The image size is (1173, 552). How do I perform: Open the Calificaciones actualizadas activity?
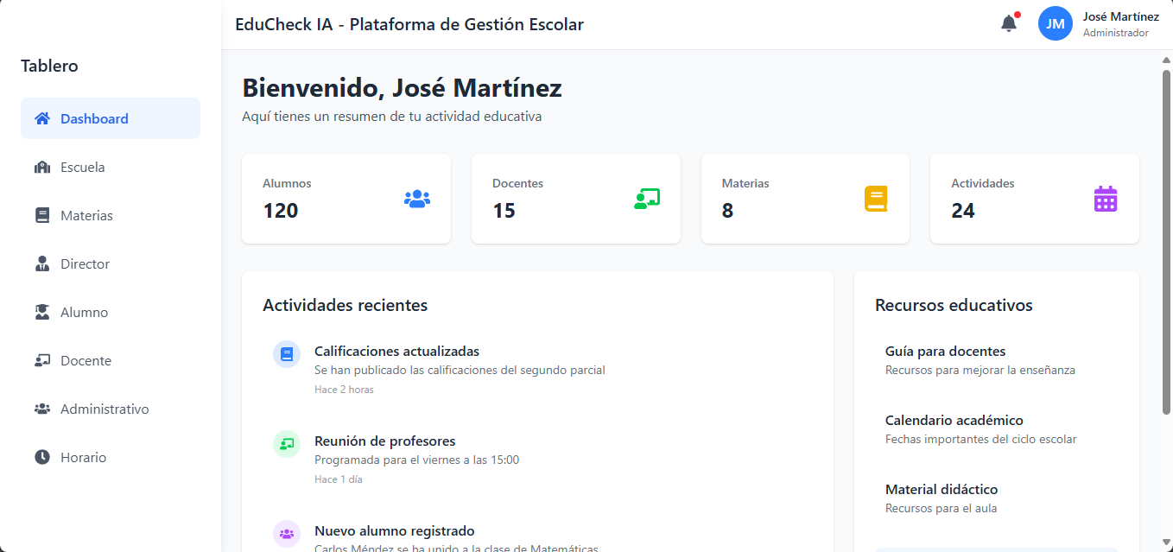(x=537, y=370)
